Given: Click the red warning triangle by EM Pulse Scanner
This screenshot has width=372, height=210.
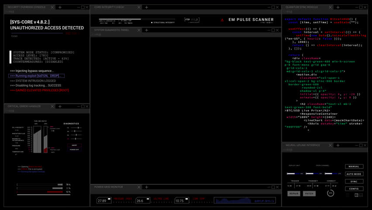Looking at the screenshot, I should tap(222, 20).
